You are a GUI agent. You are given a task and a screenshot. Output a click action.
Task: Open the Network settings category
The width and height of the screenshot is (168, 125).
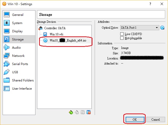click(x=19, y=56)
